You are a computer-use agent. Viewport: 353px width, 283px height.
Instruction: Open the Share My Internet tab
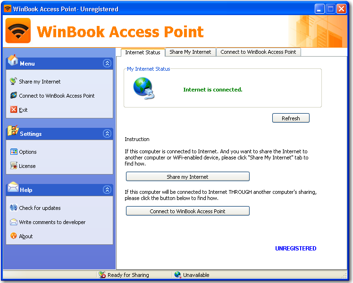pyautogui.click(x=190, y=52)
